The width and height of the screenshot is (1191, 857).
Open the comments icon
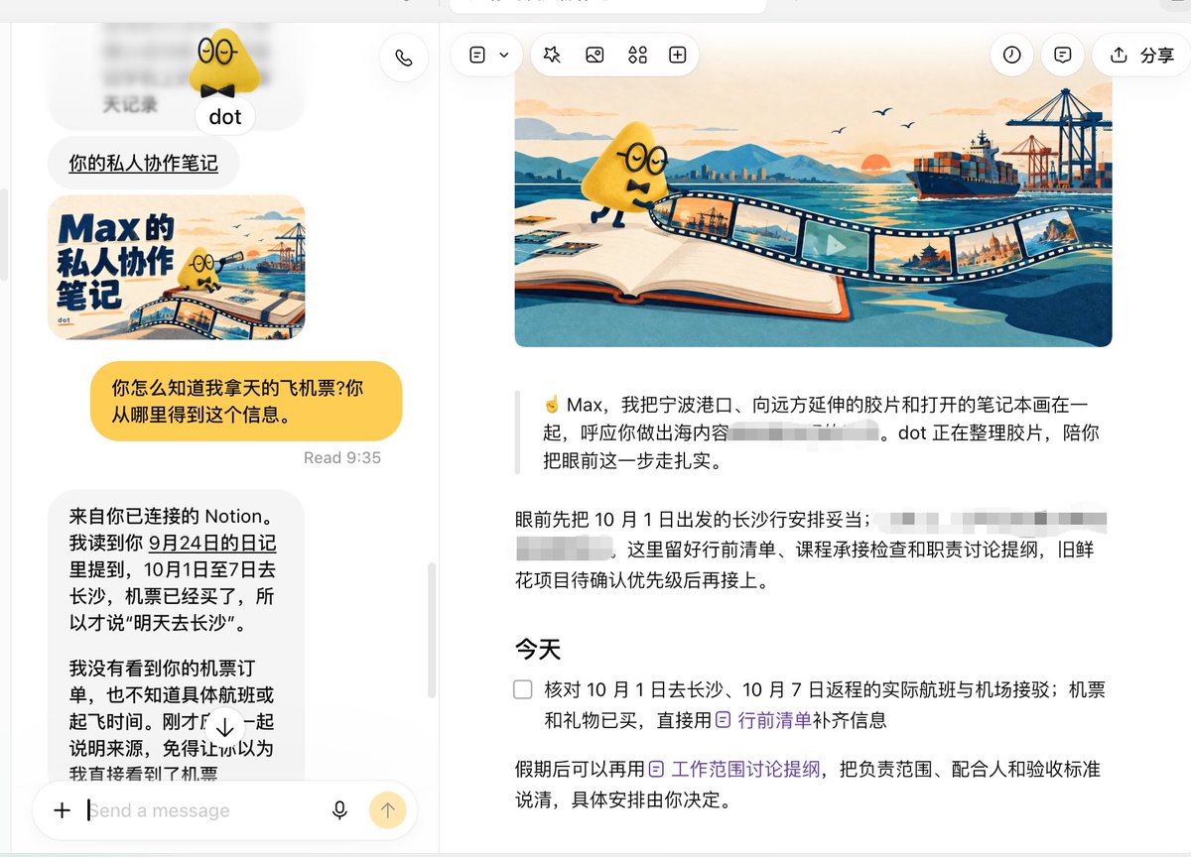[1063, 56]
